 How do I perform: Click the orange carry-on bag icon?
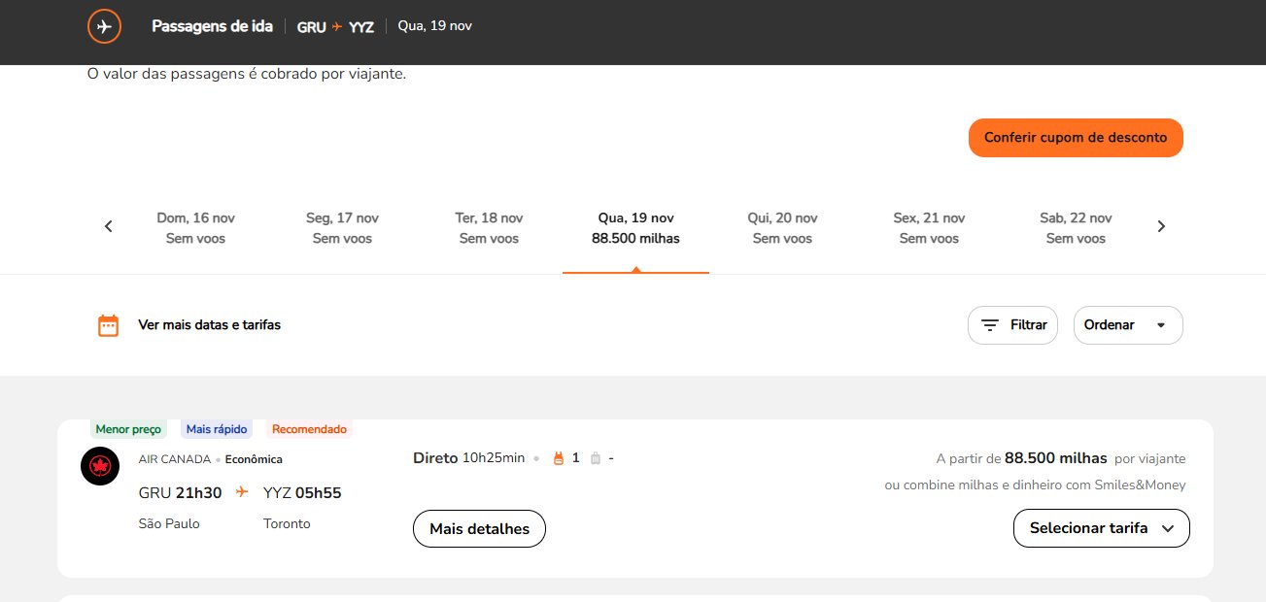point(559,458)
